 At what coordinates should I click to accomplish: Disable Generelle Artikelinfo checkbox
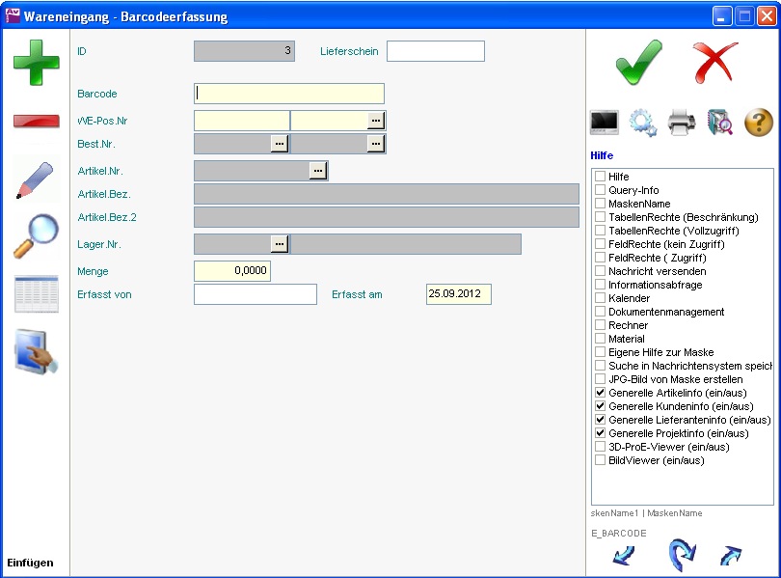point(601,394)
